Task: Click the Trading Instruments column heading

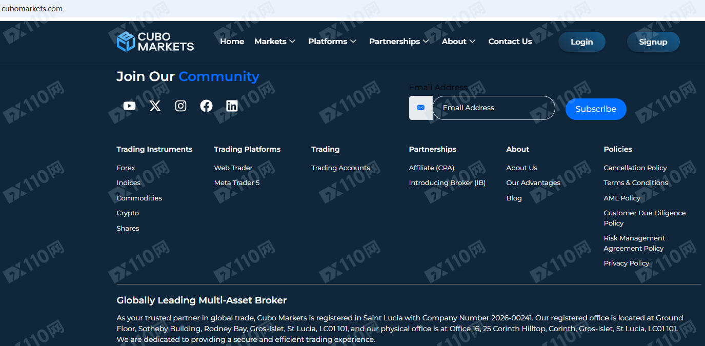Action: pyautogui.click(x=154, y=149)
